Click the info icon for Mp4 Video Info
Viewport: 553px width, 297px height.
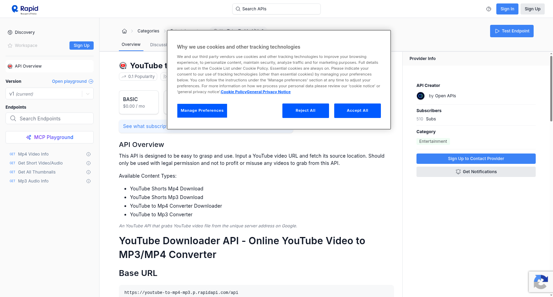pyautogui.click(x=88, y=154)
